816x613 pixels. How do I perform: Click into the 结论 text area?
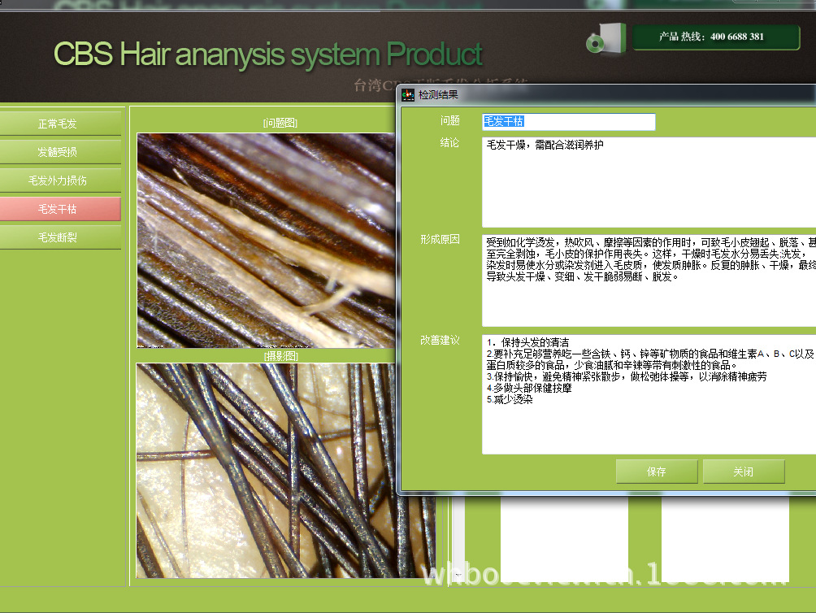pyautogui.click(x=649, y=182)
